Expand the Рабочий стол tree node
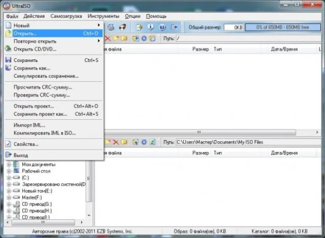This screenshot has width=325, height=238. pyautogui.click(x=9, y=171)
